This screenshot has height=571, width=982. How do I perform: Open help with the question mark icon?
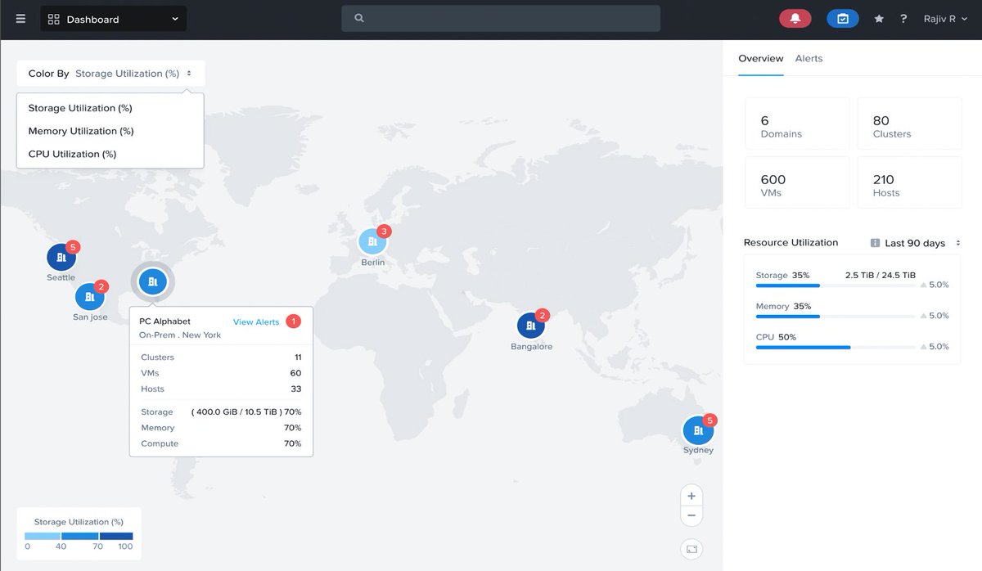coord(903,18)
